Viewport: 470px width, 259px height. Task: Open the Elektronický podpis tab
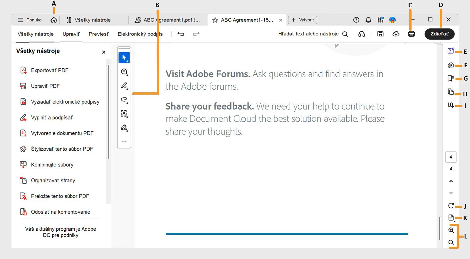pyautogui.click(x=140, y=34)
